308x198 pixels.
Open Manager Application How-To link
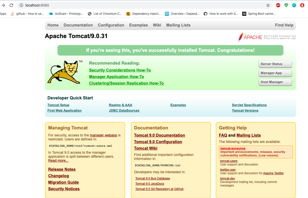click(116, 77)
